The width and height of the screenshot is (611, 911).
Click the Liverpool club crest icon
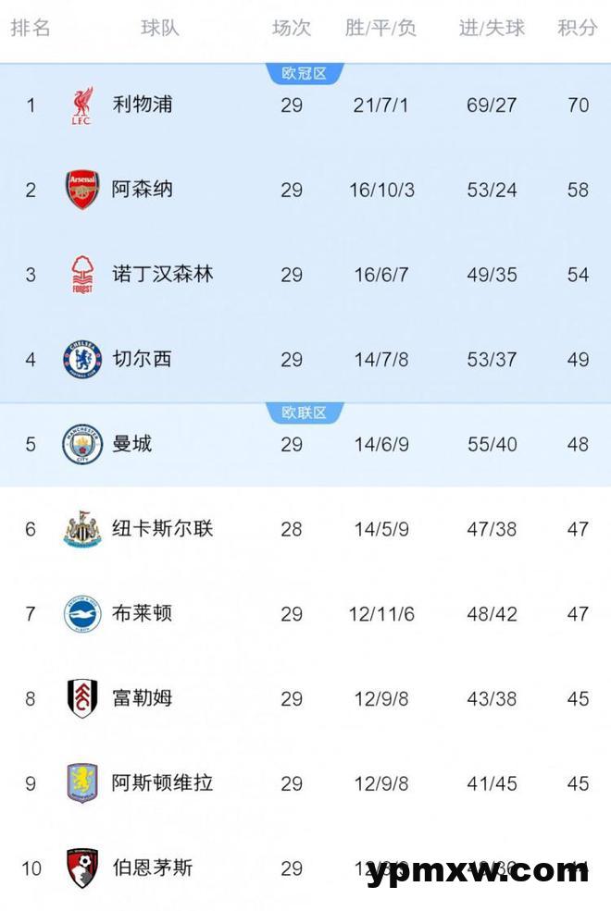82,105
